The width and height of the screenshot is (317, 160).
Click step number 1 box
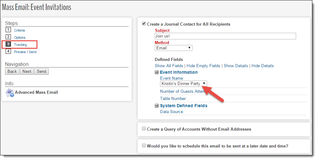click(8, 30)
